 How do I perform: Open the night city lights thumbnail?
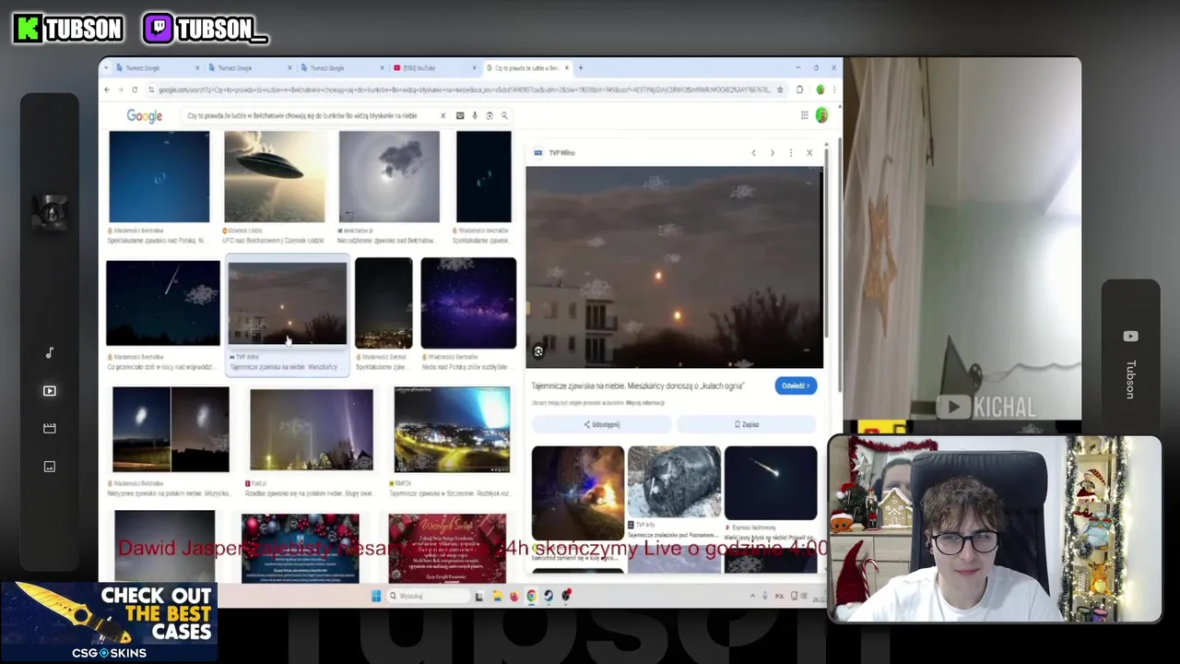coord(383,303)
